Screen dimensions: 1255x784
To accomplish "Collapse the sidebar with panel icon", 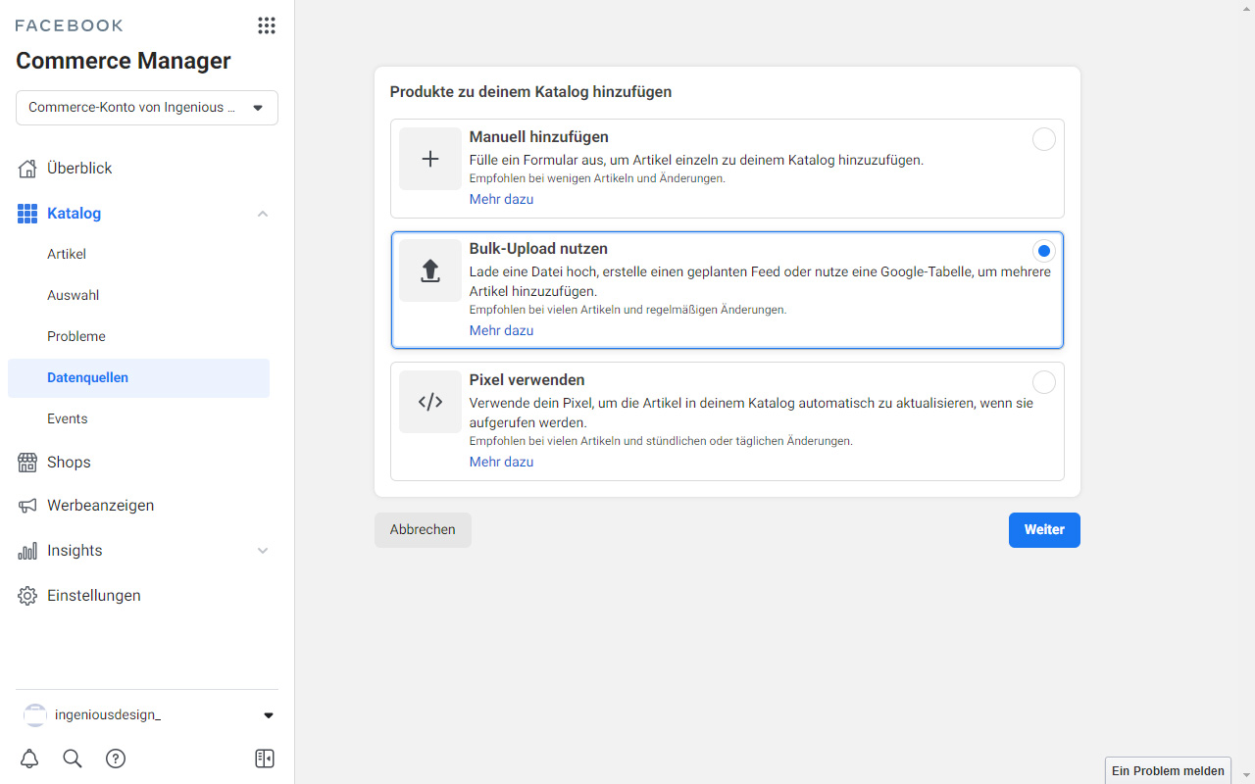I will 264,759.
